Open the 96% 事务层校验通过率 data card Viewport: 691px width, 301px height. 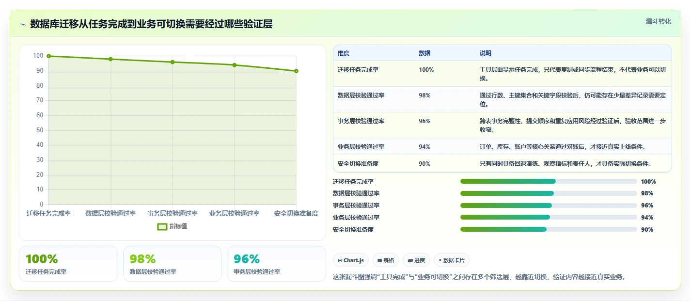coord(276,264)
